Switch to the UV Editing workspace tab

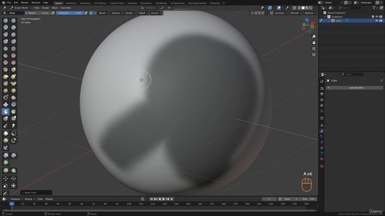click(100, 3)
